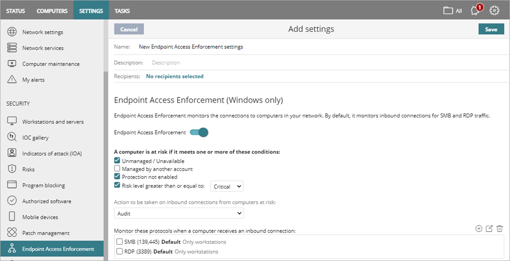Click the delete protocol trash icon
The height and width of the screenshot is (261, 510).
(500, 229)
